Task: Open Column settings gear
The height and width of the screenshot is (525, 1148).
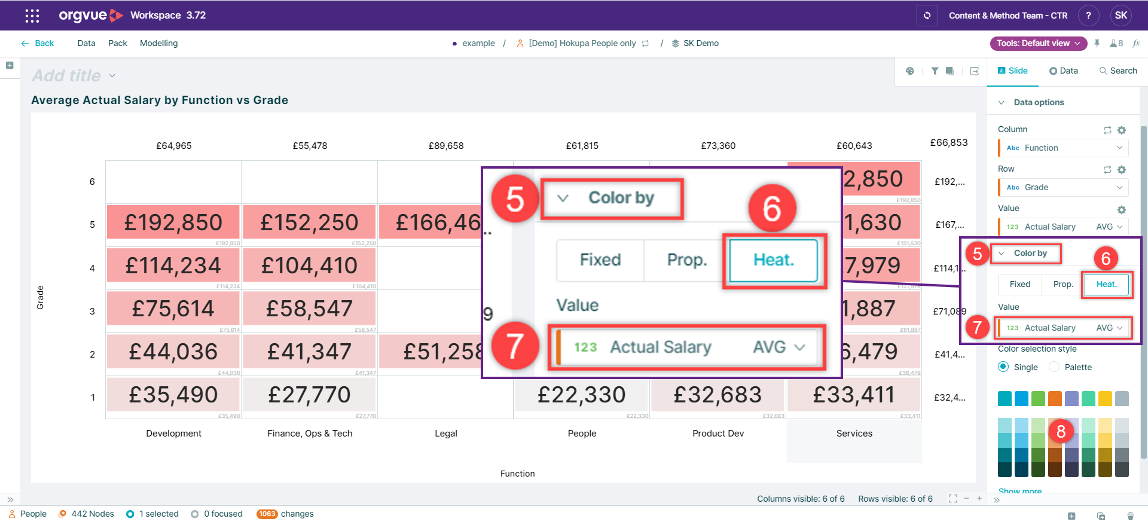Action: [1122, 130]
